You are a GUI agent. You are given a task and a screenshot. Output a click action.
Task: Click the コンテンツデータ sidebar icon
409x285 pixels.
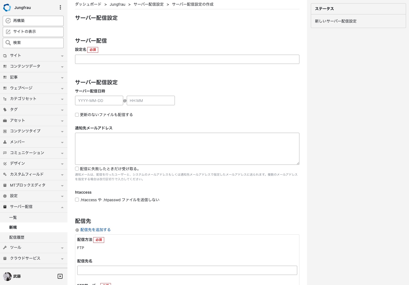(5, 66)
